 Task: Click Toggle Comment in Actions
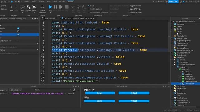click(135, 6)
